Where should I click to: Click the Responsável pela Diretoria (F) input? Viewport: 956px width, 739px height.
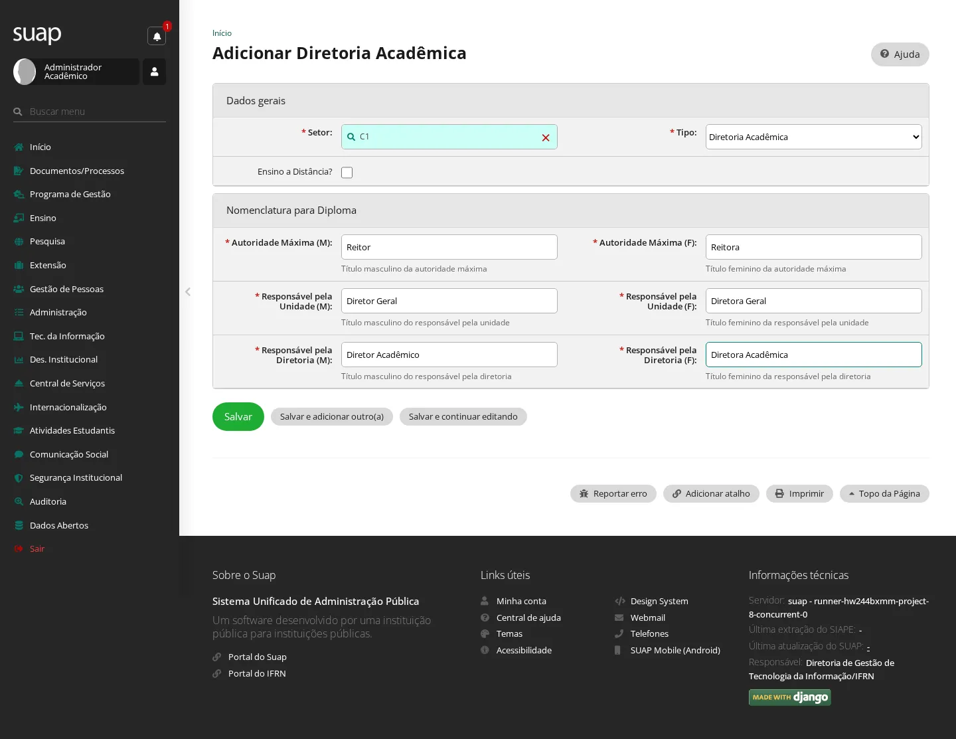click(x=814, y=355)
